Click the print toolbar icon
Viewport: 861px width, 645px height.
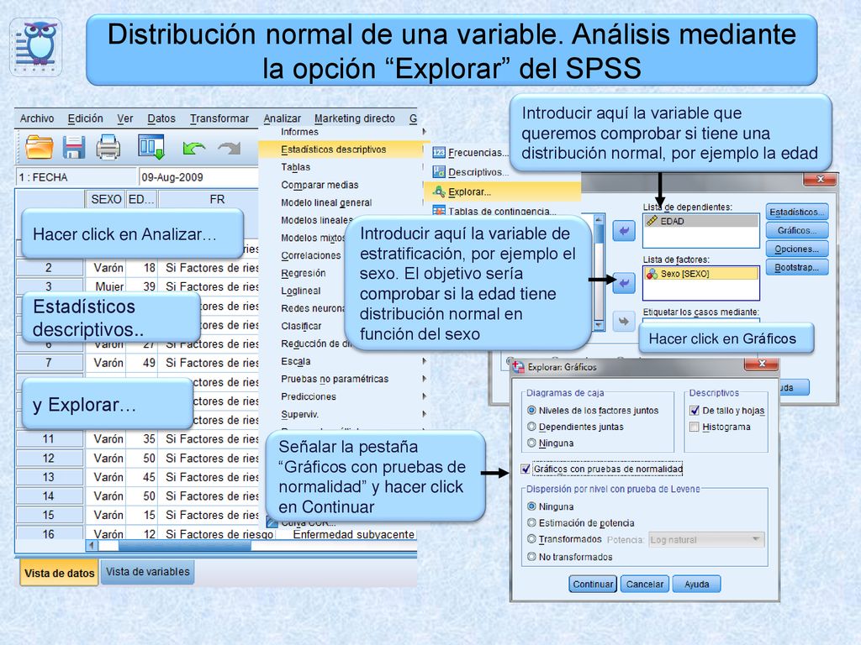coord(108,147)
